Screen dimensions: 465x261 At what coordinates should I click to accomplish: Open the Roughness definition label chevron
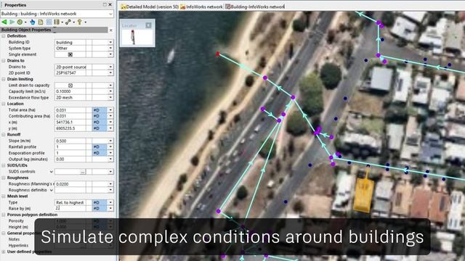51,190
